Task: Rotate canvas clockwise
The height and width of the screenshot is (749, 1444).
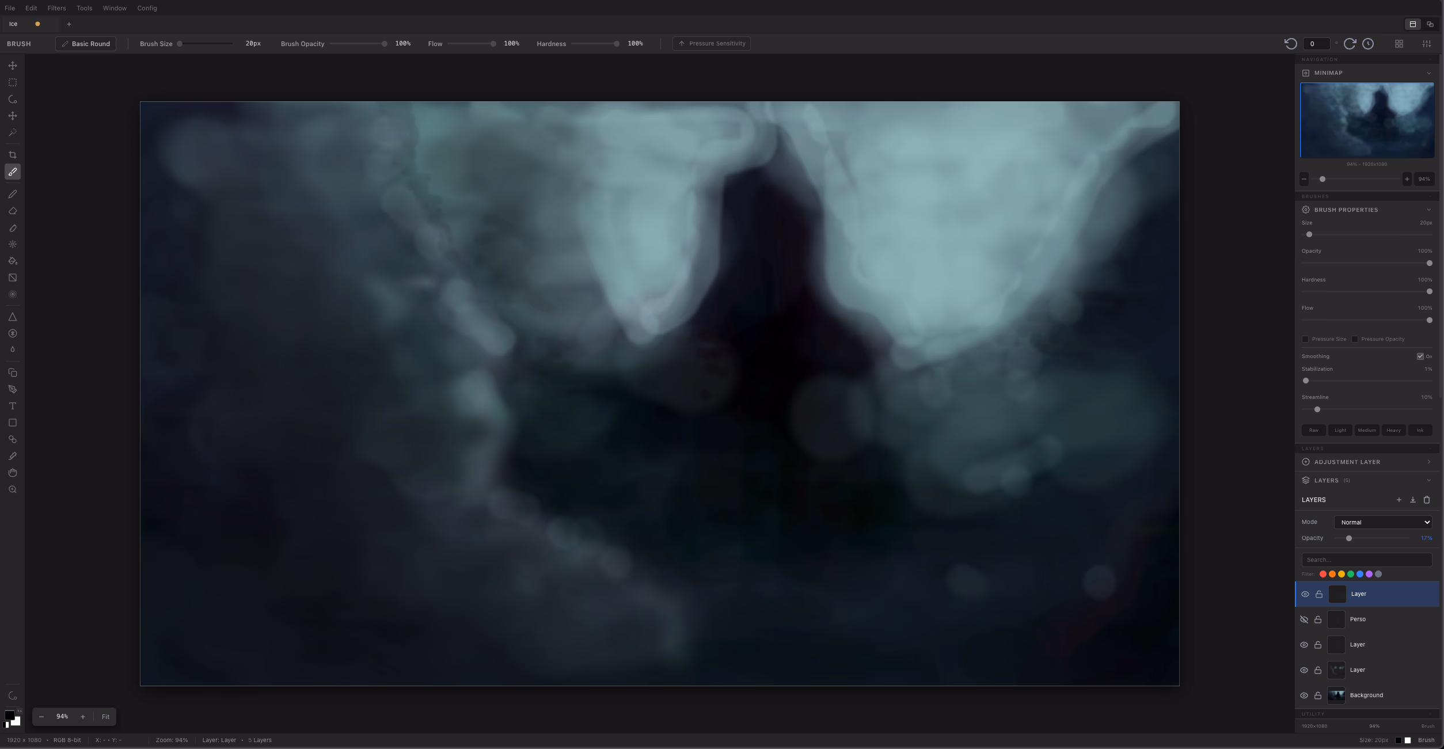Action: click(1350, 44)
